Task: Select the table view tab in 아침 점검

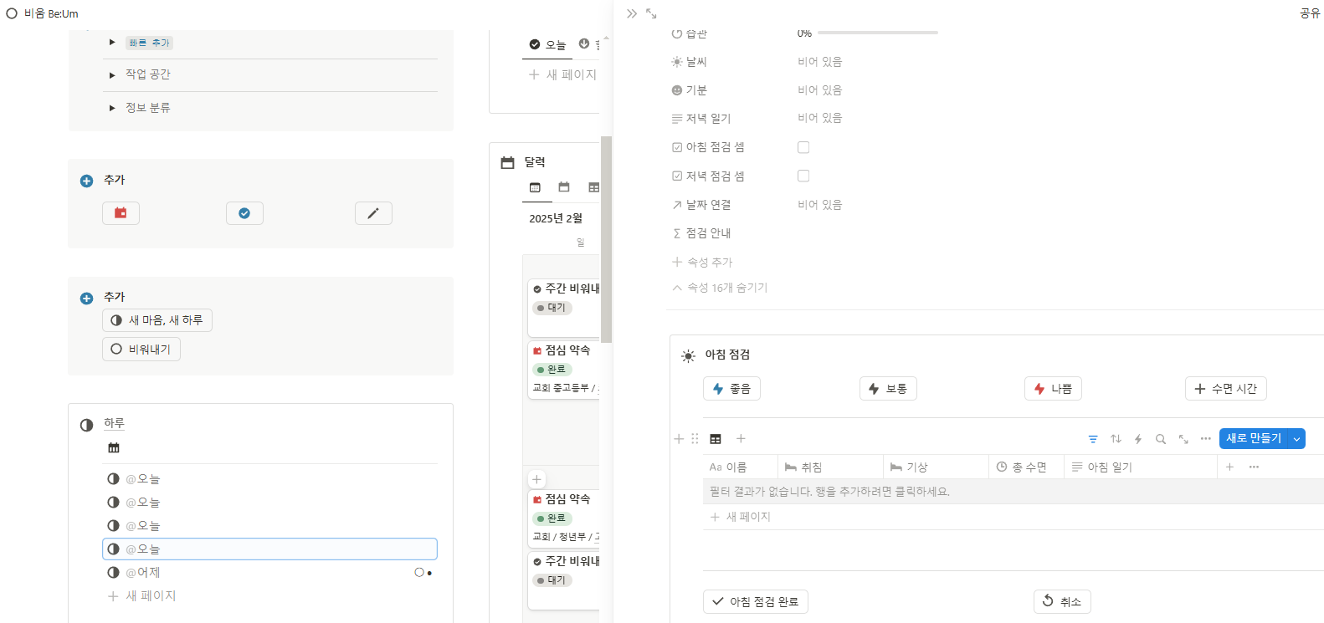Action: 716,439
